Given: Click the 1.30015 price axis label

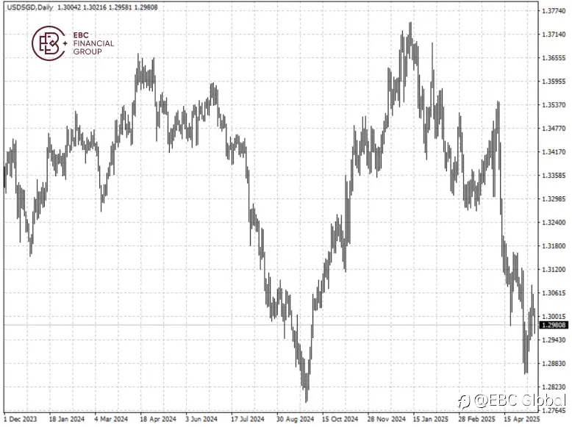Looking at the screenshot, I should point(554,317).
